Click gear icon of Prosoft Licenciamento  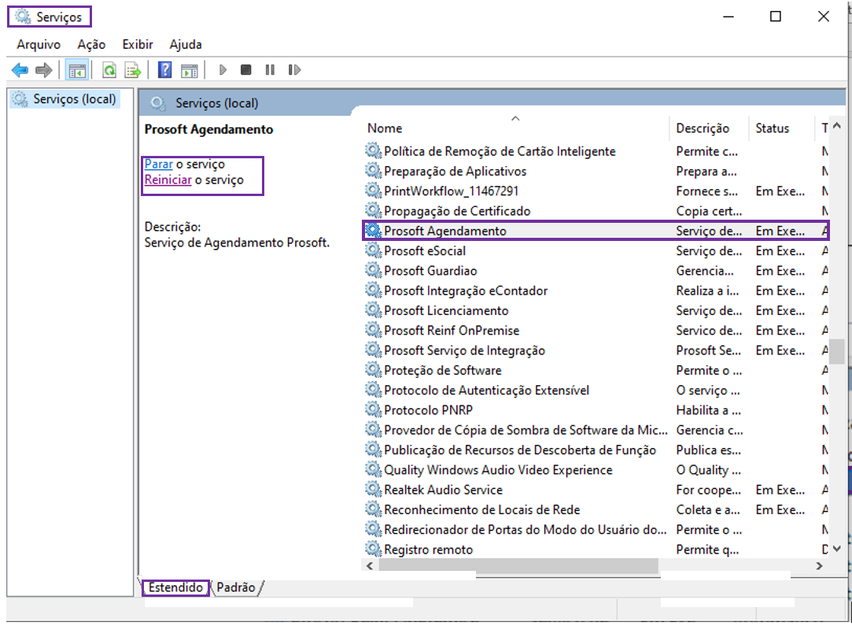click(x=374, y=310)
